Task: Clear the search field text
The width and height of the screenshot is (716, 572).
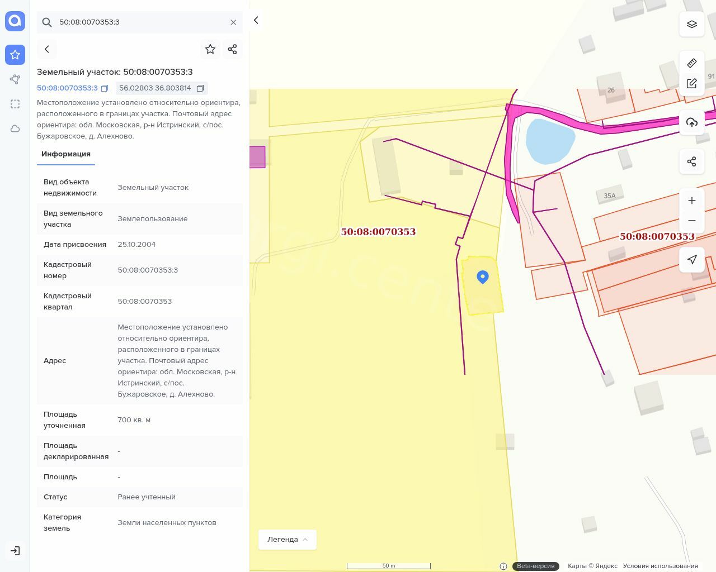Action: coord(233,22)
